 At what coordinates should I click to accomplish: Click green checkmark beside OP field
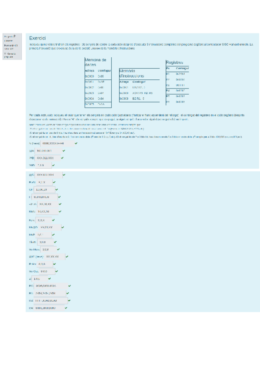(x=57, y=189)
